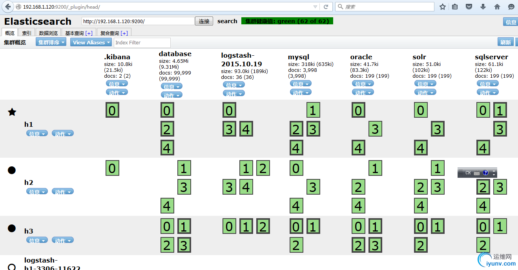Image resolution: width=518 pixels, height=270 pixels.
Task: Switch to the 概览 tab
Action: point(10,33)
